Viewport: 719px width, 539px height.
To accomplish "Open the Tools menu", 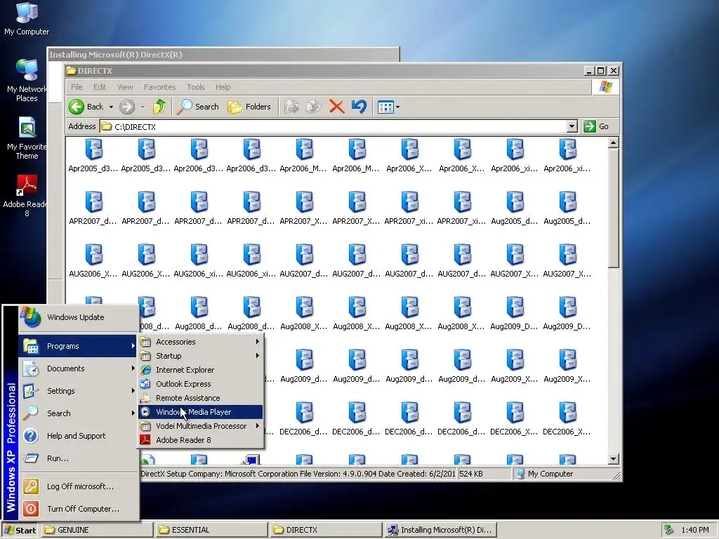I will pyautogui.click(x=196, y=87).
